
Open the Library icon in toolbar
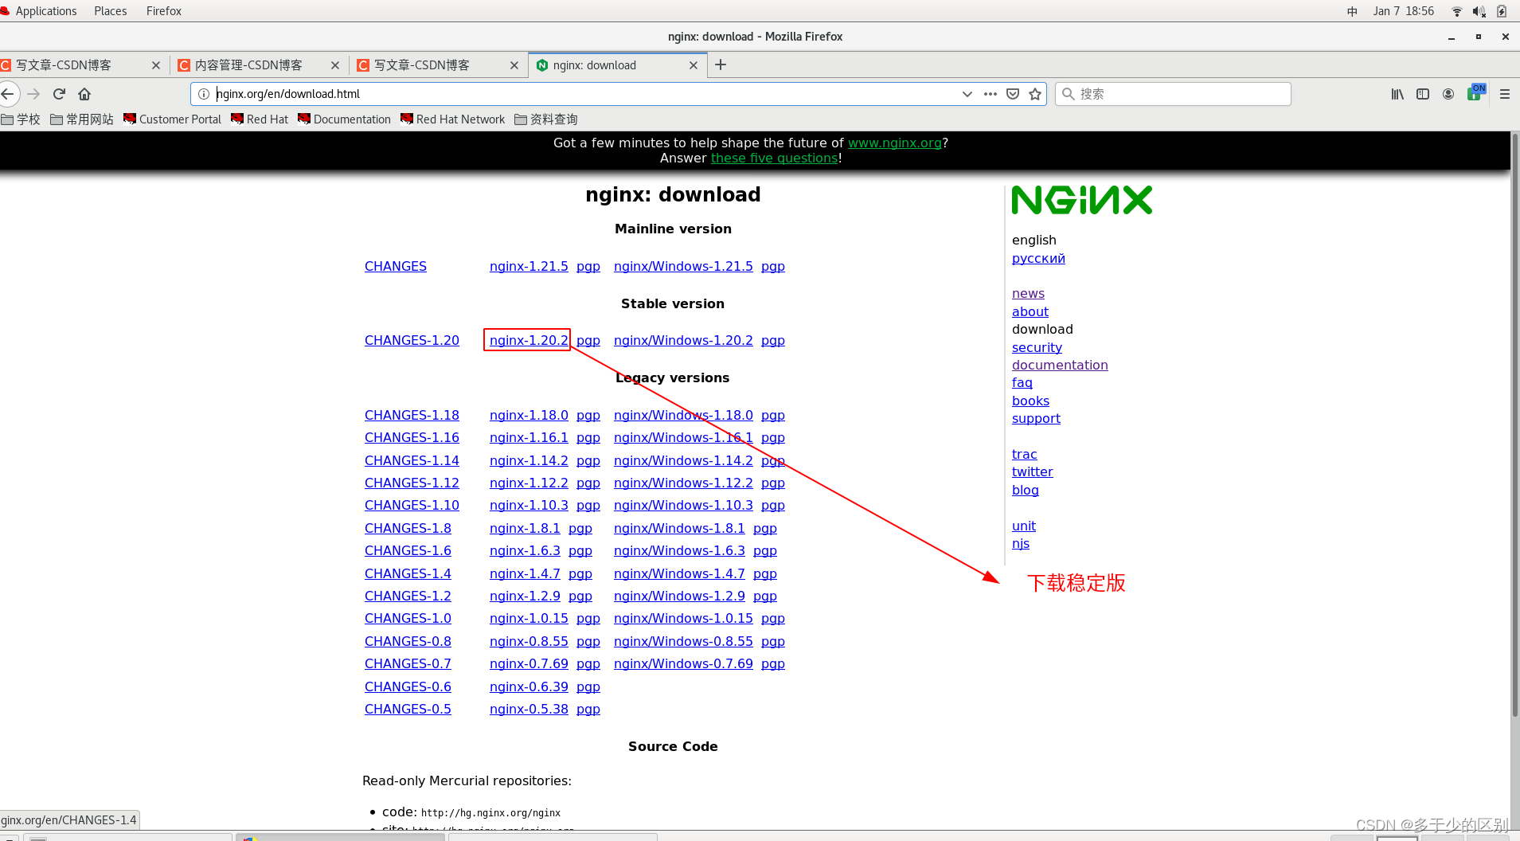click(x=1397, y=94)
